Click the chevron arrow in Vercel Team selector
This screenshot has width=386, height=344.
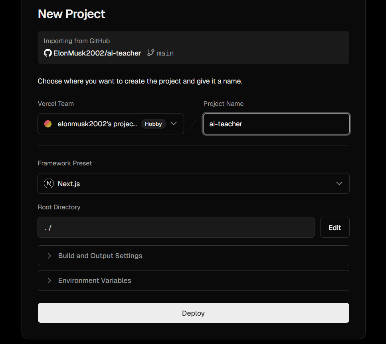(x=174, y=124)
